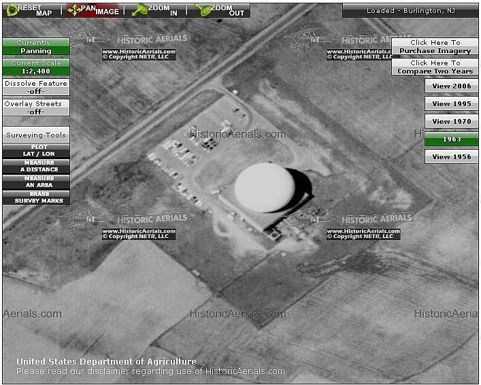Click the Reset Map icon
The height and width of the screenshot is (385, 481).
coord(13,10)
